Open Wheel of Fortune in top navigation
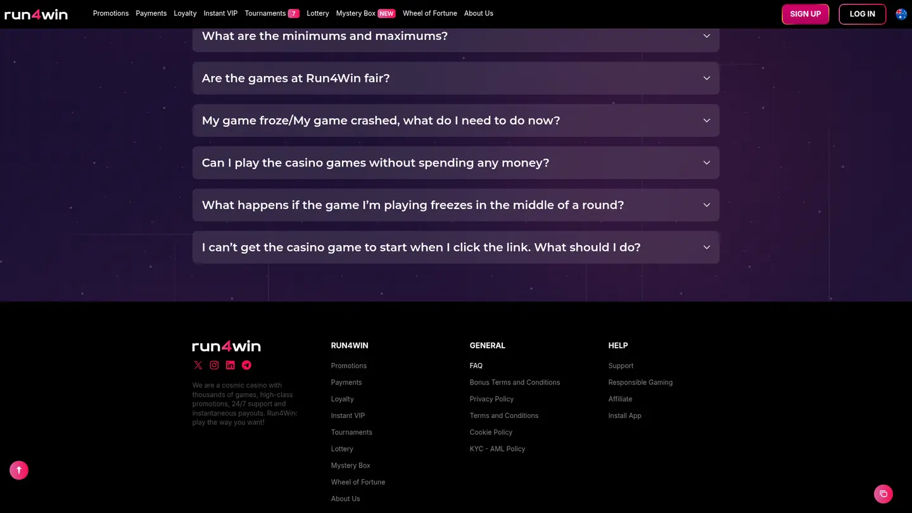912x513 pixels. [x=430, y=13]
